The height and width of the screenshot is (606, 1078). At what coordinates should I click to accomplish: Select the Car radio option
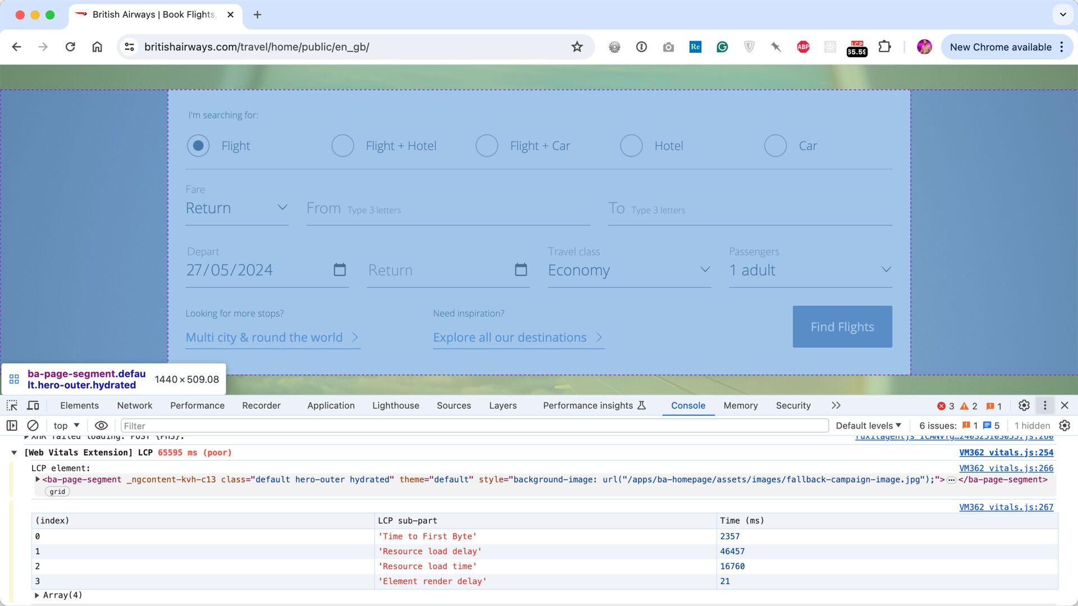pos(775,146)
